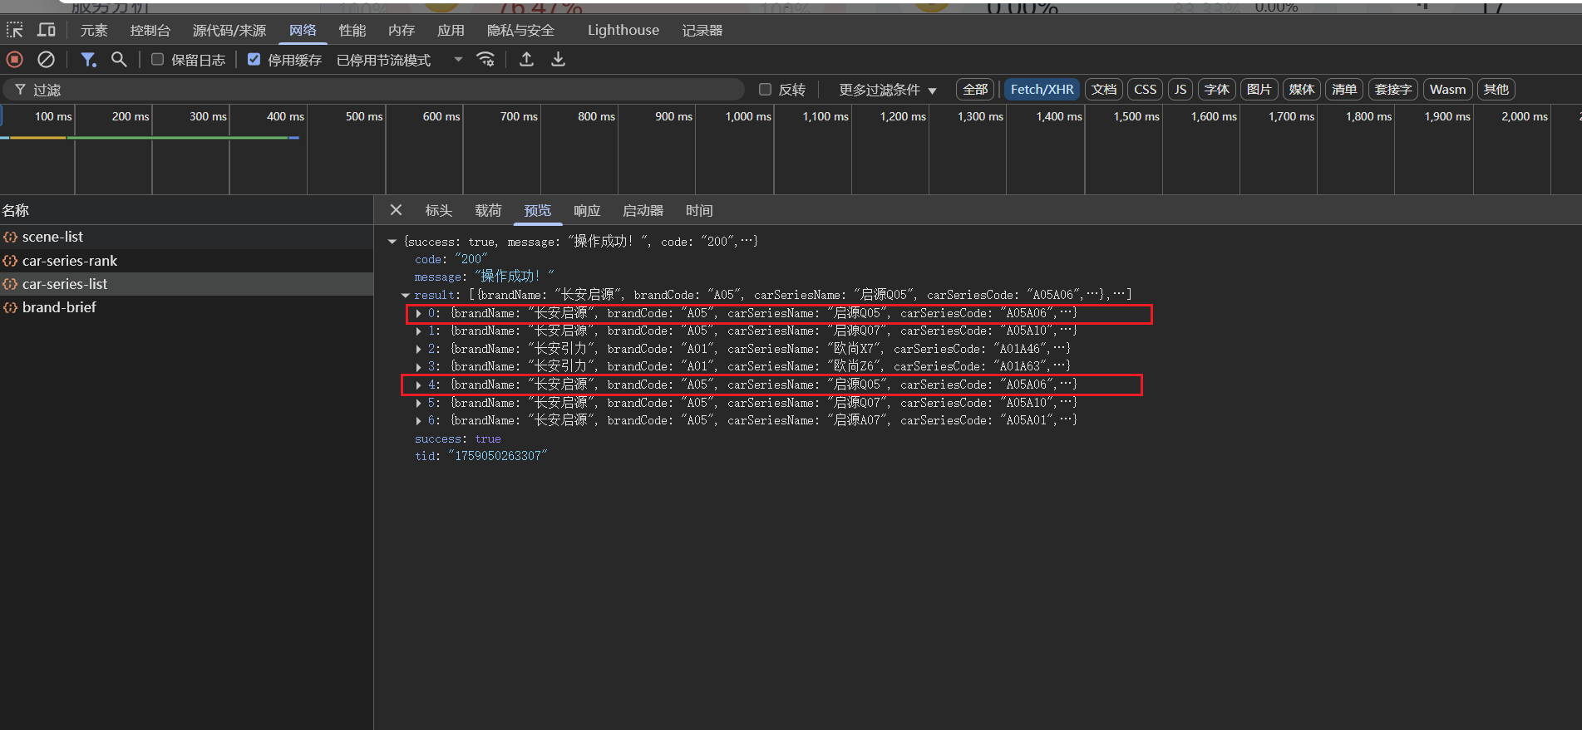Select the car-series-rank request
This screenshot has height=730, width=1582.
[x=70, y=261]
